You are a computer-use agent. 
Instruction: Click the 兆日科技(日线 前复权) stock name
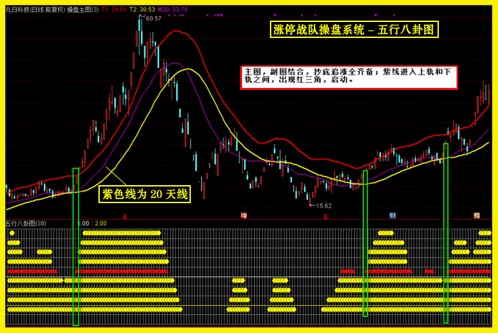[35, 9]
